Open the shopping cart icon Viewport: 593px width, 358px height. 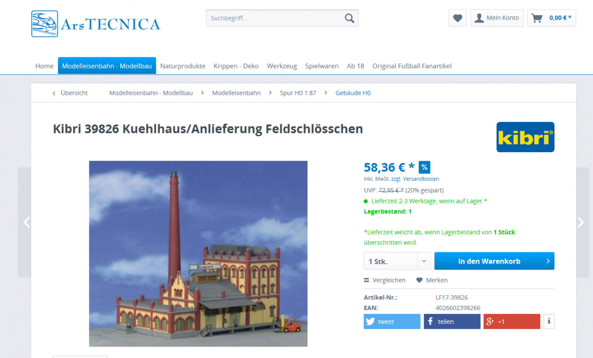pos(537,18)
